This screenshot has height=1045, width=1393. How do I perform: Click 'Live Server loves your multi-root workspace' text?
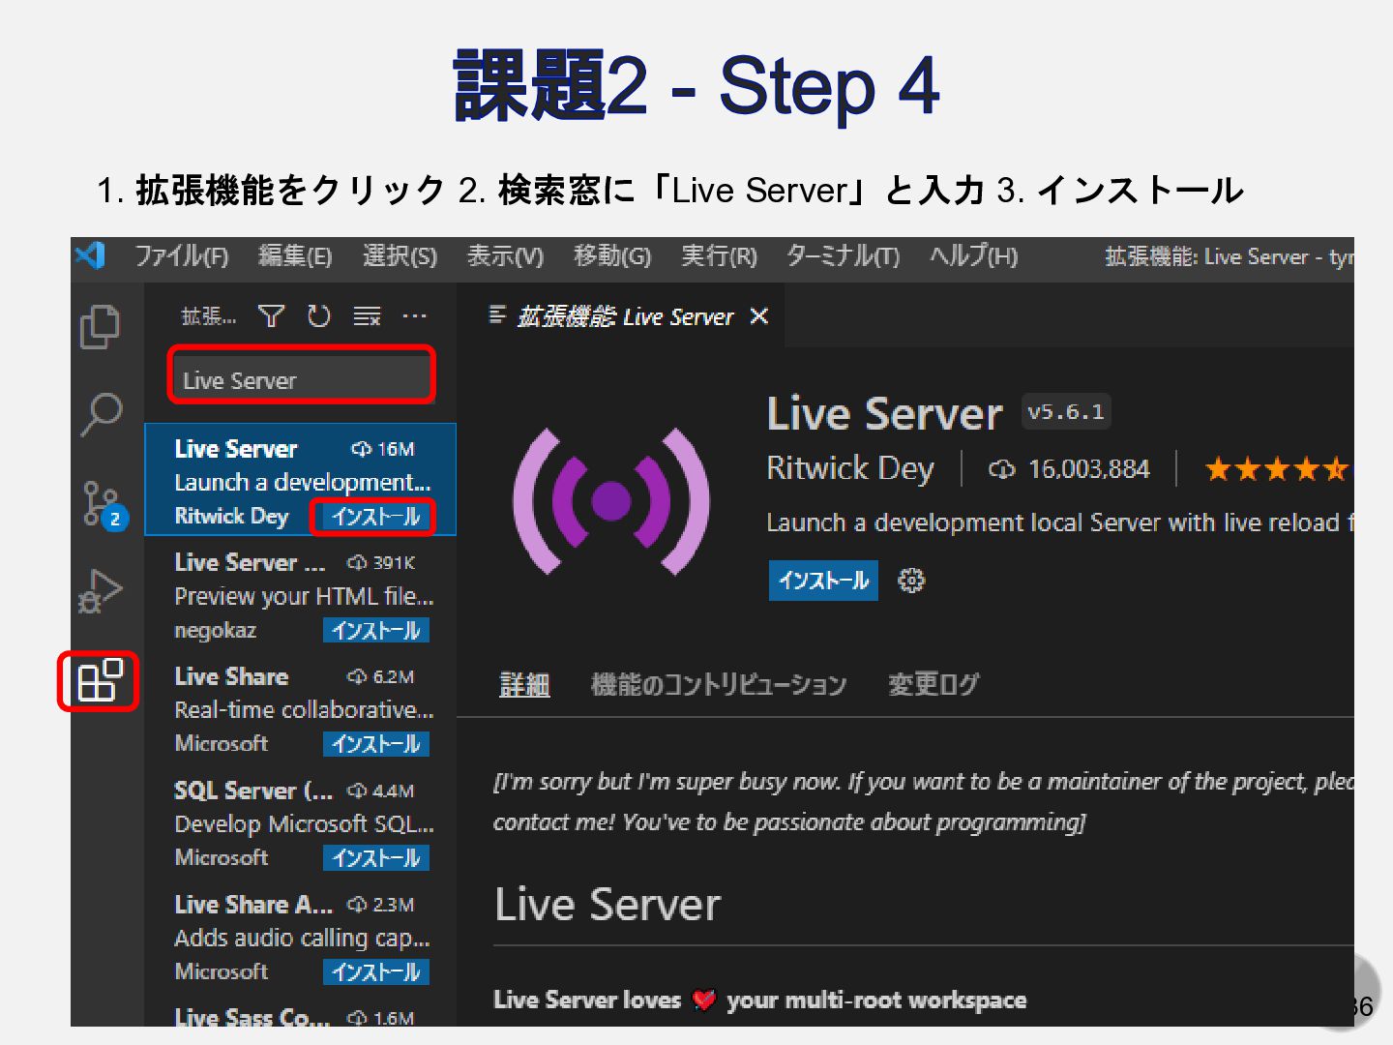coord(759,1000)
